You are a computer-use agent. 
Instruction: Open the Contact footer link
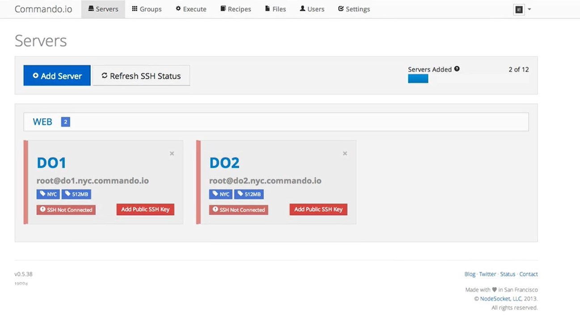(529, 274)
